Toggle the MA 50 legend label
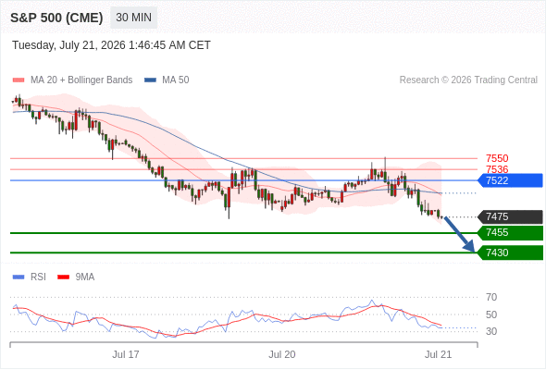Viewport: 546px width, 370px height. (176, 80)
